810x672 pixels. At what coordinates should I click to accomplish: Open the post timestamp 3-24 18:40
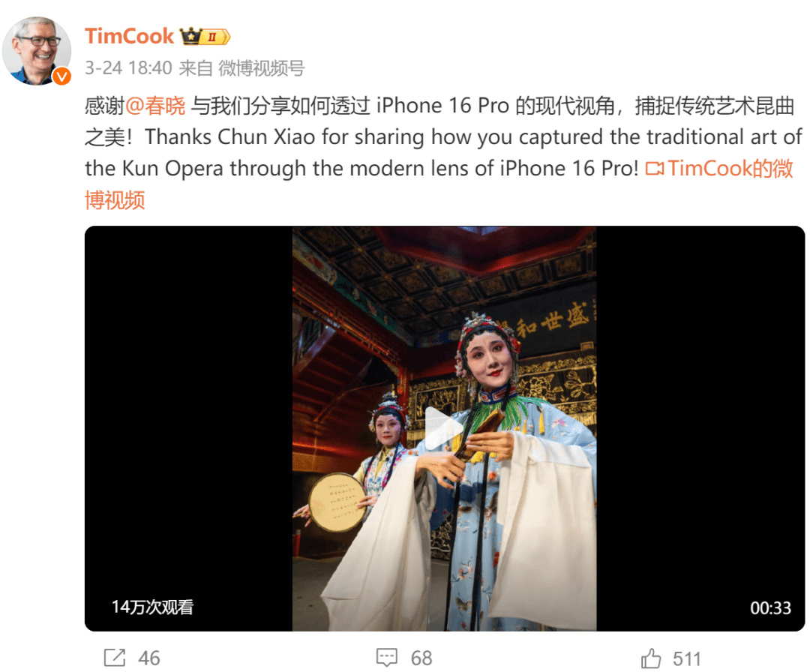[x=128, y=67]
